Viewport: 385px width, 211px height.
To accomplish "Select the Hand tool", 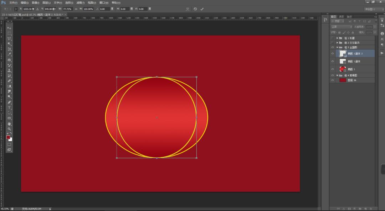I will coord(9,124).
